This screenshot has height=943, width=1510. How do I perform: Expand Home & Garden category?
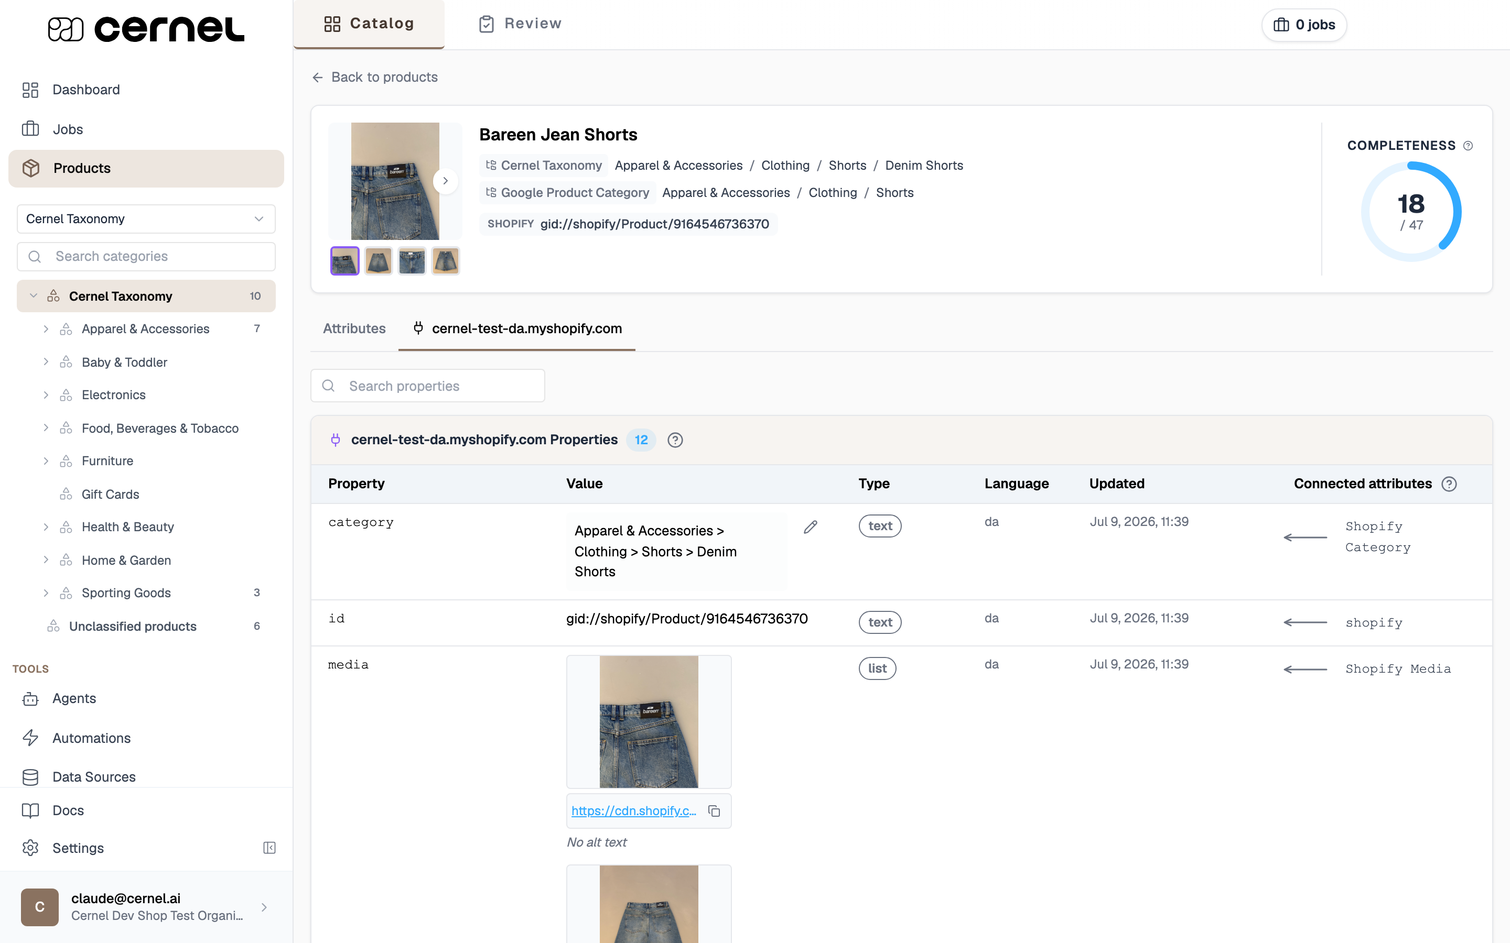(x=46, y=560)
